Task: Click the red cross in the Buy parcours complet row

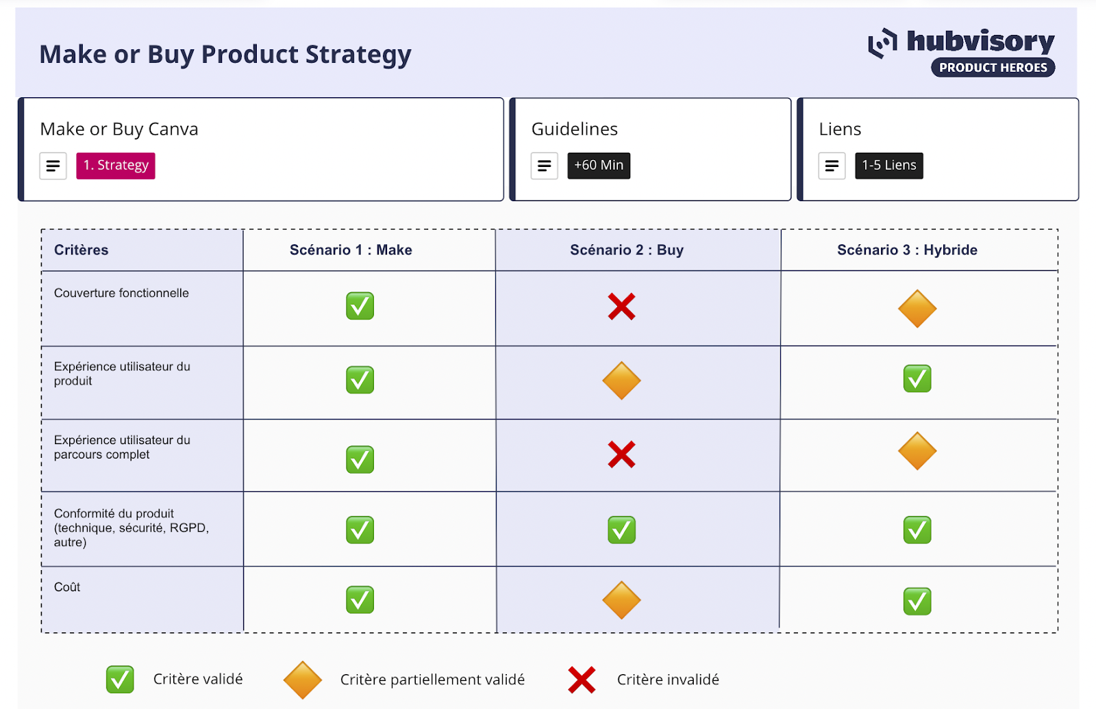Action: coord(621,454)
